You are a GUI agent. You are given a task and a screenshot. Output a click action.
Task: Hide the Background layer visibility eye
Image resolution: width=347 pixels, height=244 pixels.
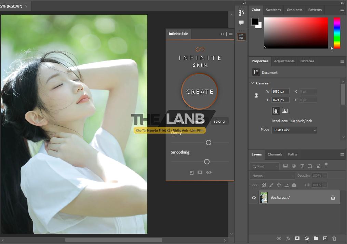254,198
